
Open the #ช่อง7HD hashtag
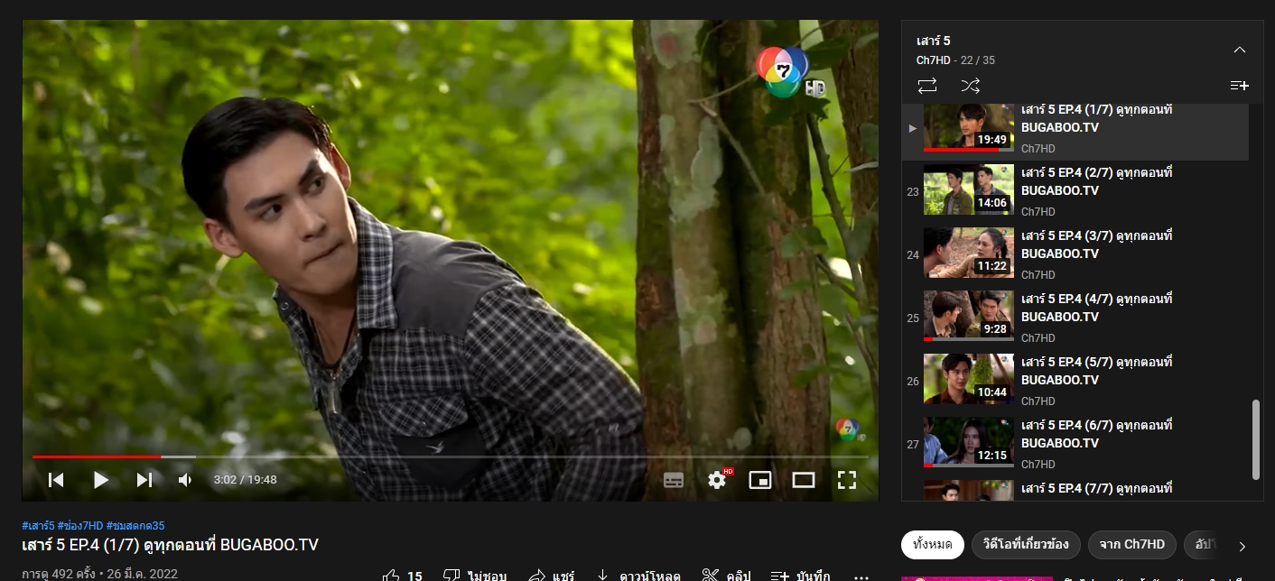point(80,526)
